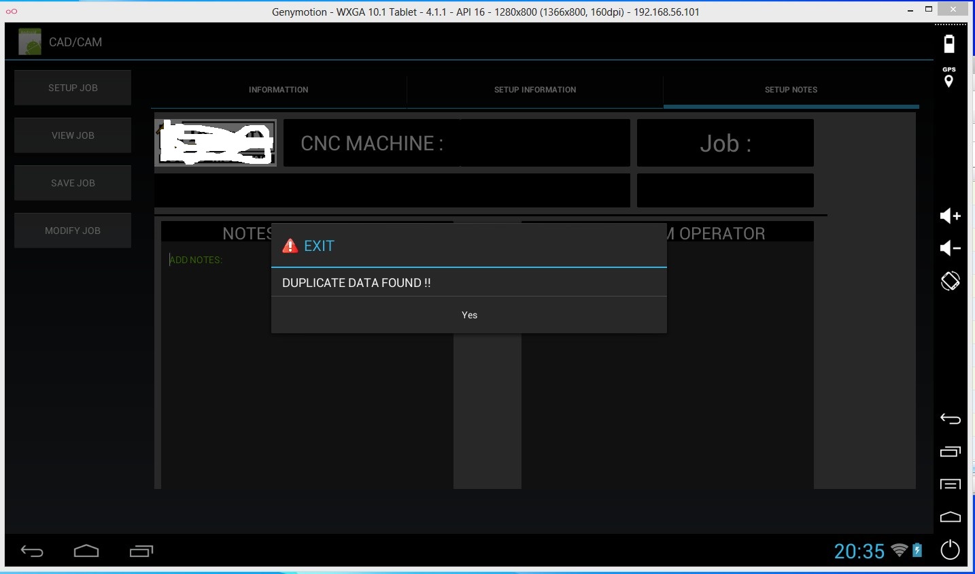975x574 pixels.
Task: Click the DUPLICATE DATA FOUND !! message
Action: click(356, 283)
